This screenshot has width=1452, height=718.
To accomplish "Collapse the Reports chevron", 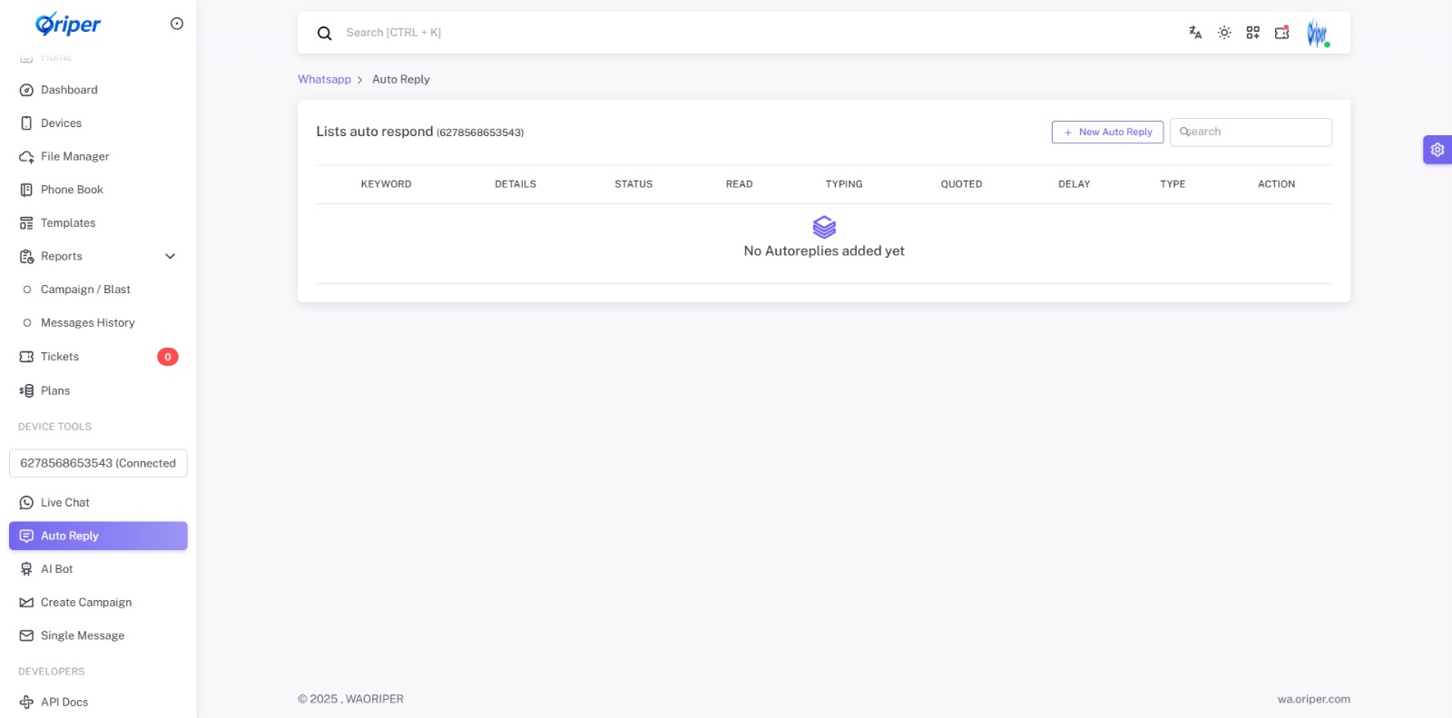I will (170, 257).
